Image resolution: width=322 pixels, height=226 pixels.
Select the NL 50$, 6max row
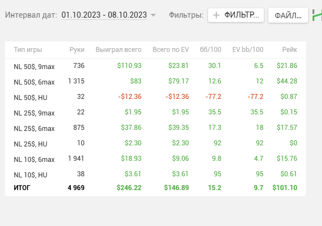pyautogui.click(x=155, y=81)
